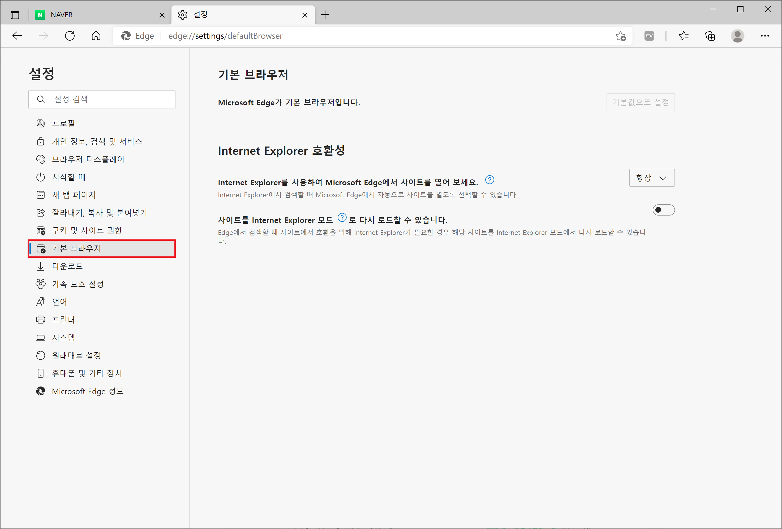Toggle the Internet Explorer mode reload switch
782x529 pixels.
pos(663,210)
